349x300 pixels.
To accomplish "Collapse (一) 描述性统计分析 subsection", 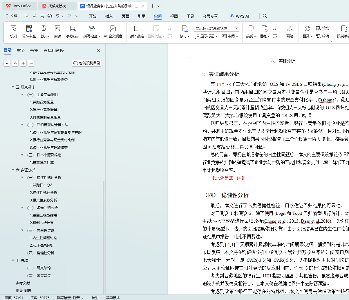I will (22, 177).
